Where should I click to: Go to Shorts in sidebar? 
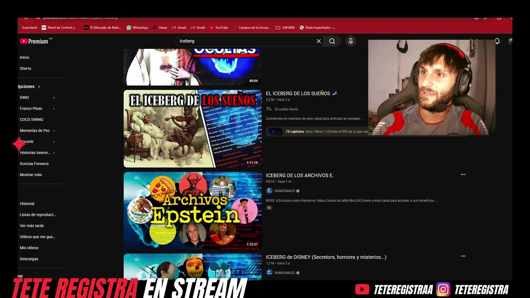tap(25, 69)
